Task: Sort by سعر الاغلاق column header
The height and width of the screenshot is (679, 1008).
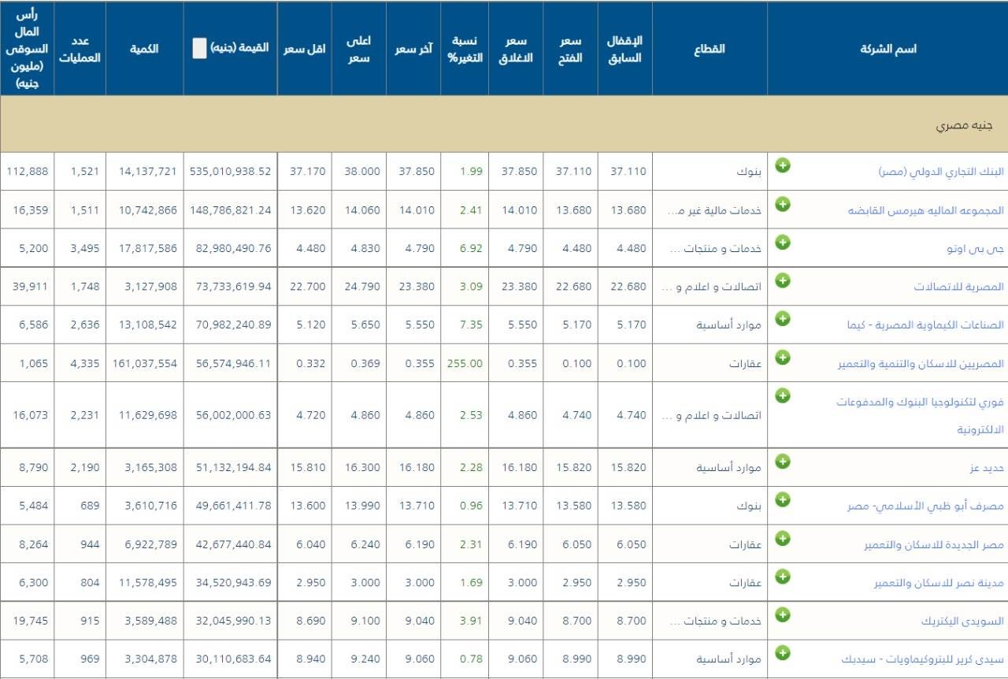Action: point(516,49)
